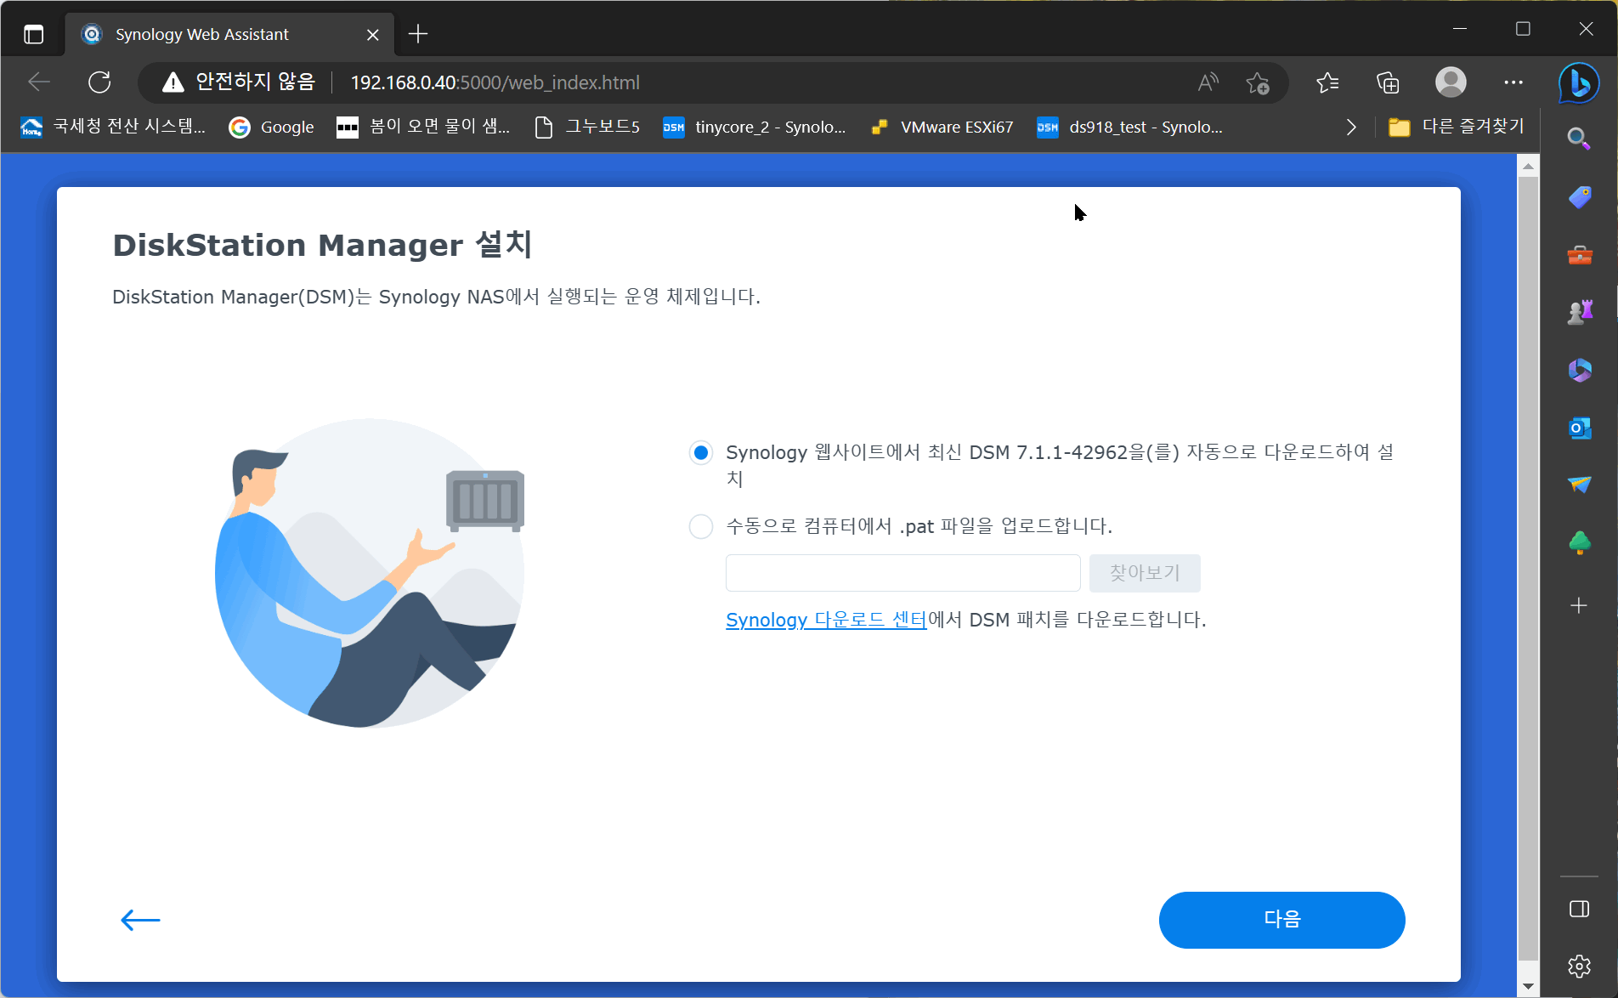
Task: Open the Bing chat sidebar button
Action: point(1579,83)
